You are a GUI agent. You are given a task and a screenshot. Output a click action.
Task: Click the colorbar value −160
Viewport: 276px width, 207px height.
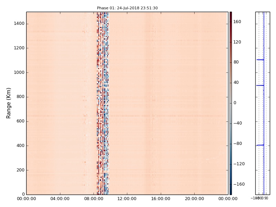point(239,184)
